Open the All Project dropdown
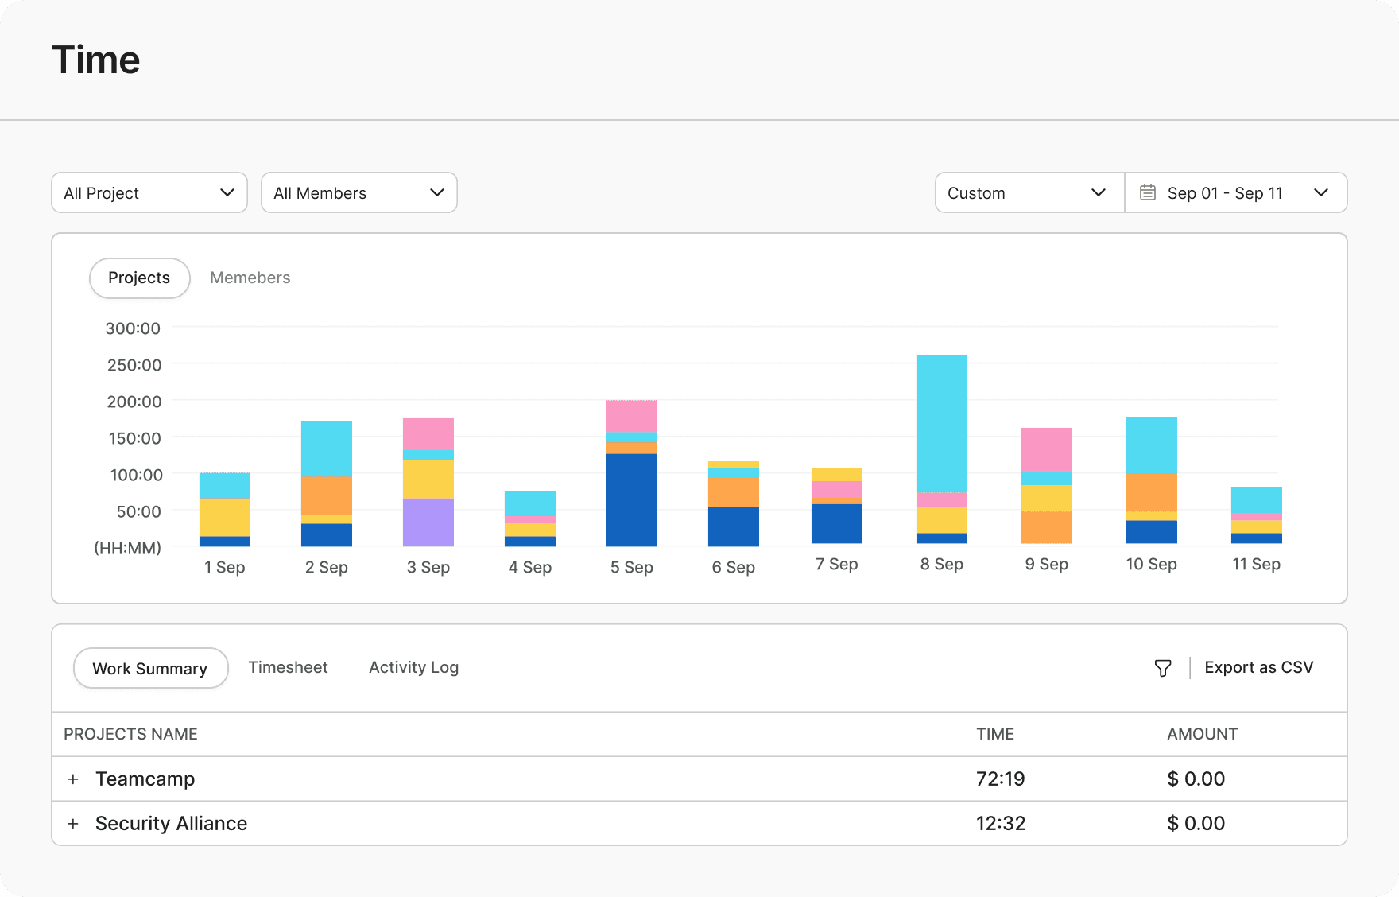The image size is (1399, 897). coord(149,192)
